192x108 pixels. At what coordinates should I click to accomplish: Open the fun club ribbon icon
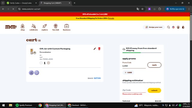55,27
